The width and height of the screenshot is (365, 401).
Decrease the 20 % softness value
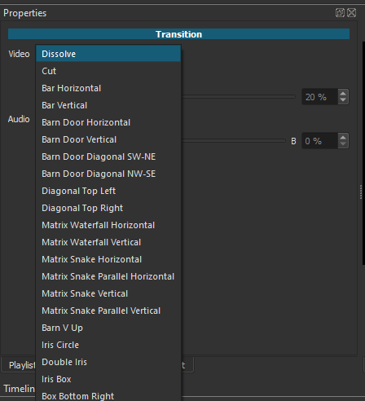click(343, 100)
